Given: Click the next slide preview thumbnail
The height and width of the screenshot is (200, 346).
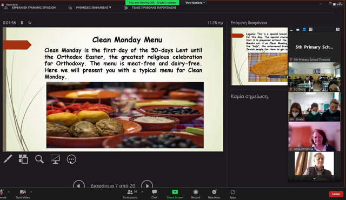Looking at the screenshot, I should click(x=259, y=56).
